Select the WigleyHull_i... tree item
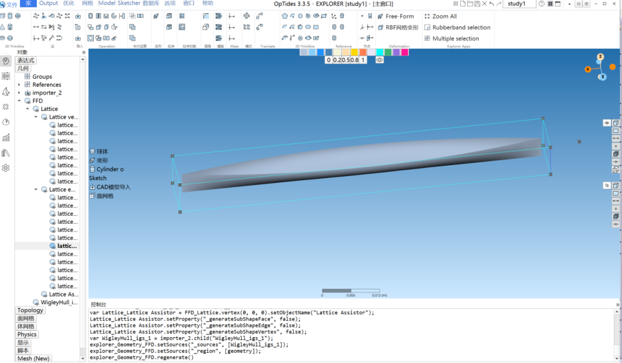622x363 pixels. [x=55, y=303]
